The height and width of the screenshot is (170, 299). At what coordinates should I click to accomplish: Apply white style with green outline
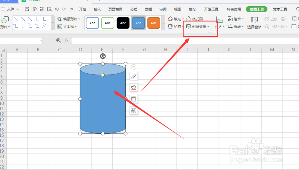108,23
